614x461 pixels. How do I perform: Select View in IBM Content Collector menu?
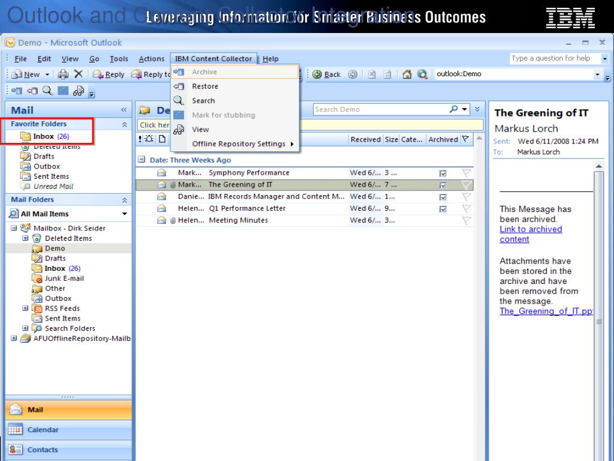click(235, 130)
